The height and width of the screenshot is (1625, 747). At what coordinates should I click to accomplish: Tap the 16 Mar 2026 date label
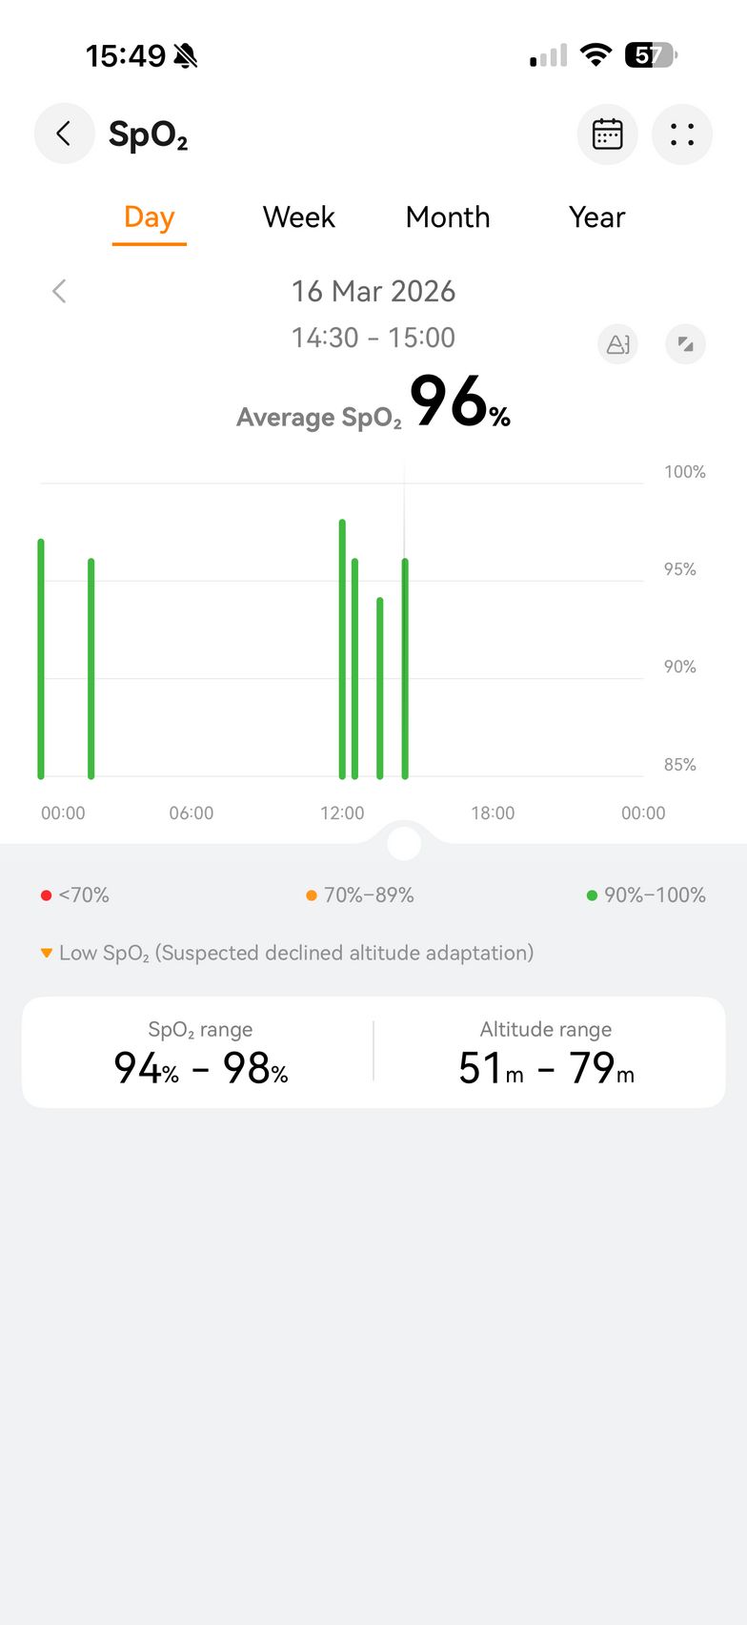pos(373,291)
